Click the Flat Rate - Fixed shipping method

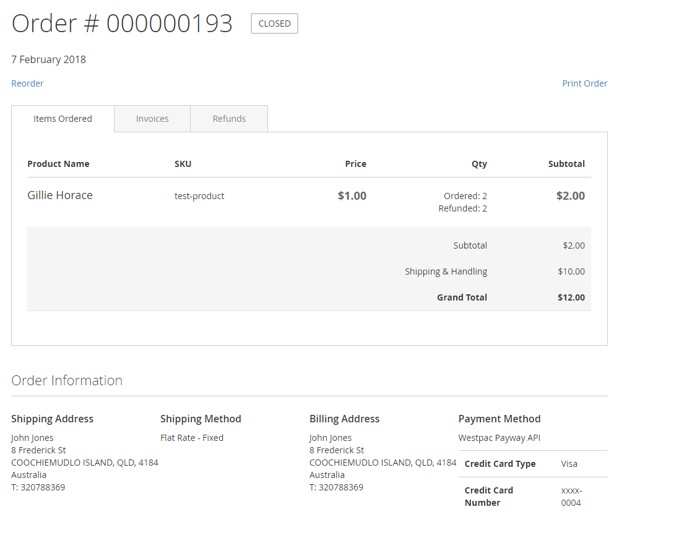click(192, 438)
